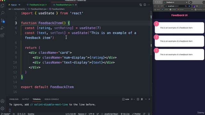Open the notifications bell in status bar
This screenshot has width=205, height=115.
[x=149, y=114]
